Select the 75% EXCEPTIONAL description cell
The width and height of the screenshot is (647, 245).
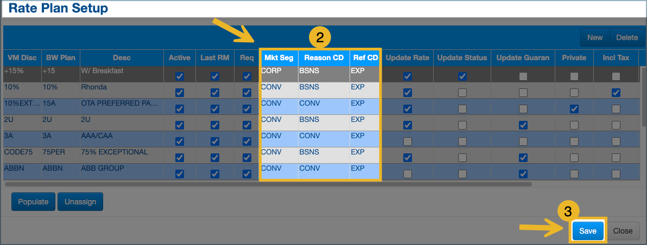pos(120,152)
